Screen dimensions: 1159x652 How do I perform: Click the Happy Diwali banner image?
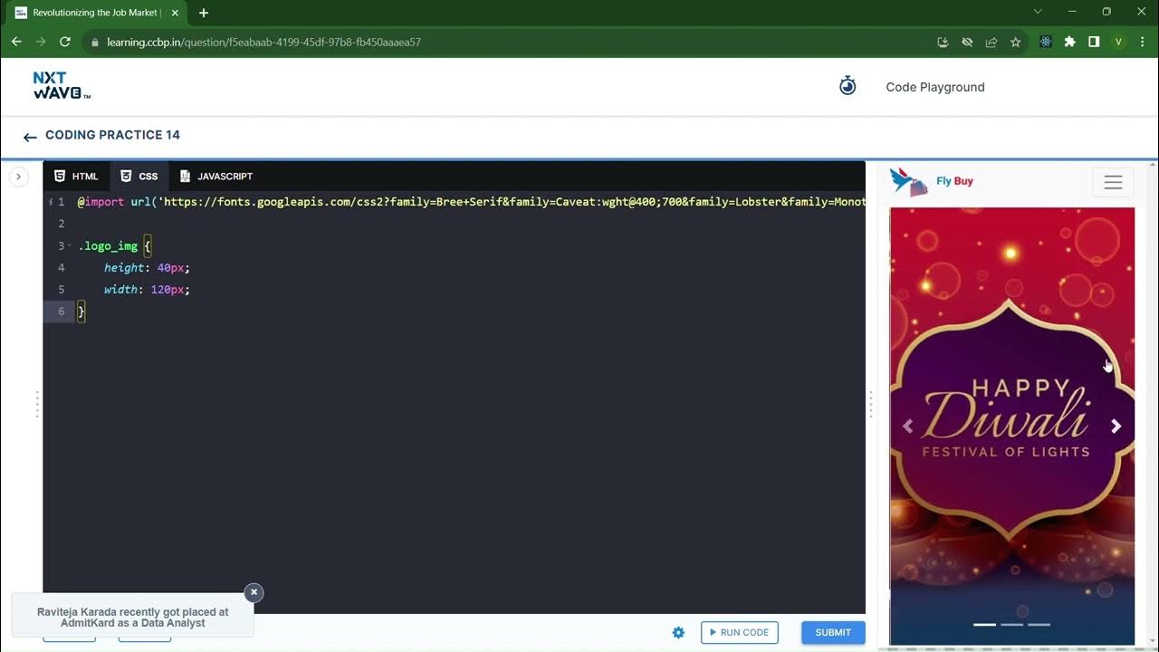1011,426
